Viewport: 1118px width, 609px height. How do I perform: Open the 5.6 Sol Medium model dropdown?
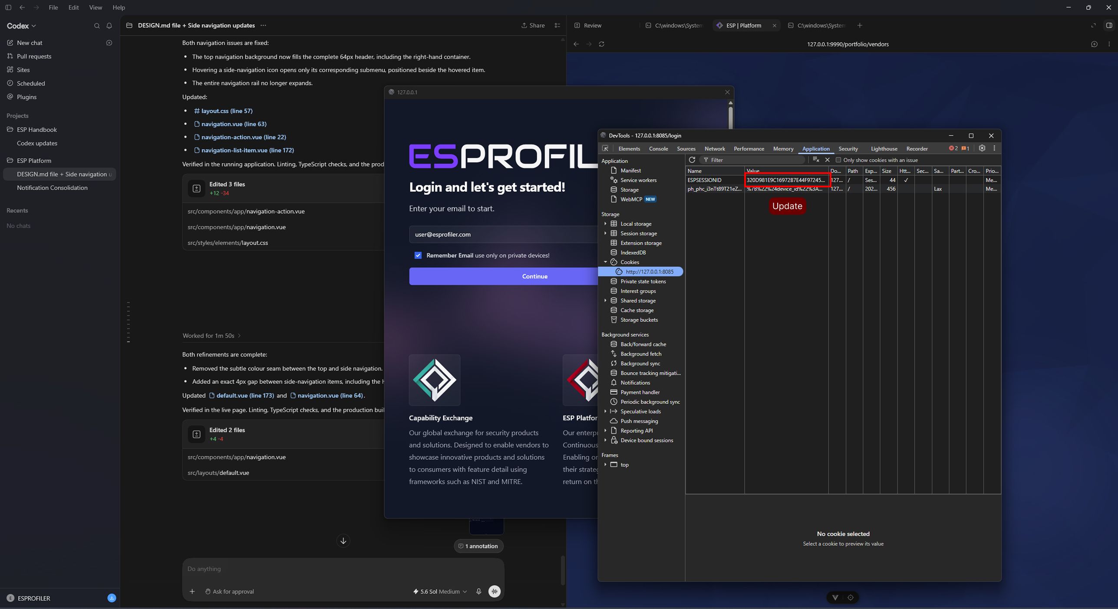click(x=440, y=592)
